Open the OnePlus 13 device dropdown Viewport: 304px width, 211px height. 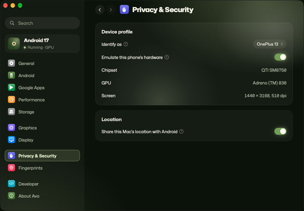pyautogui.click(x=270, y=44)
